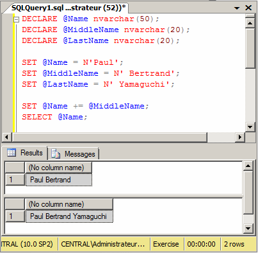Click the 'SET @Name += @MiddleName;' line
The height and width of the screenshot is (253, 258).
coord(85,106)
